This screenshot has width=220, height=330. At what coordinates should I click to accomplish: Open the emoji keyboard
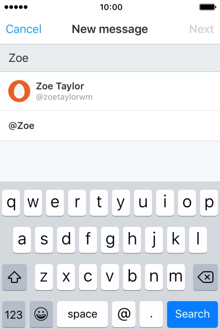point(41,314)
